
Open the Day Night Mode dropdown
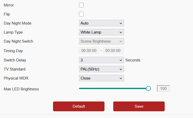coord(101,23)
